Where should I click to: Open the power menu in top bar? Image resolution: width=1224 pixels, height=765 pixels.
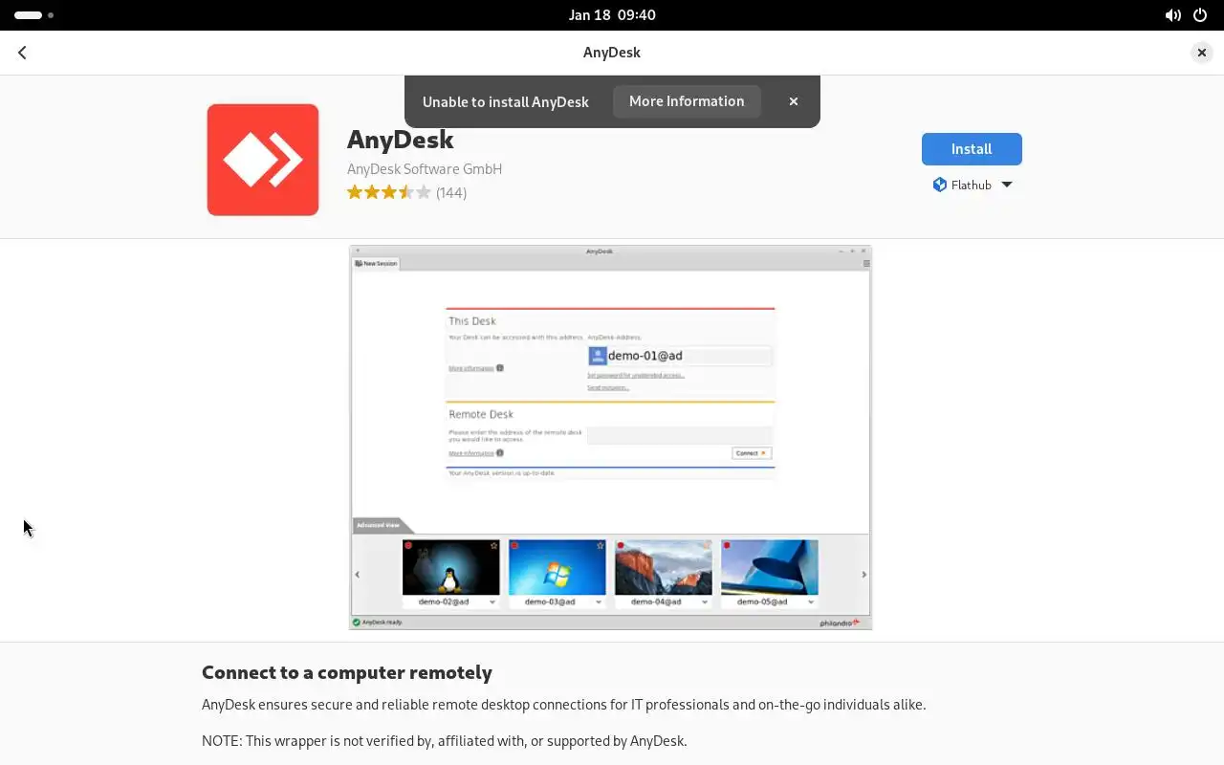(x=1201, y=15)
